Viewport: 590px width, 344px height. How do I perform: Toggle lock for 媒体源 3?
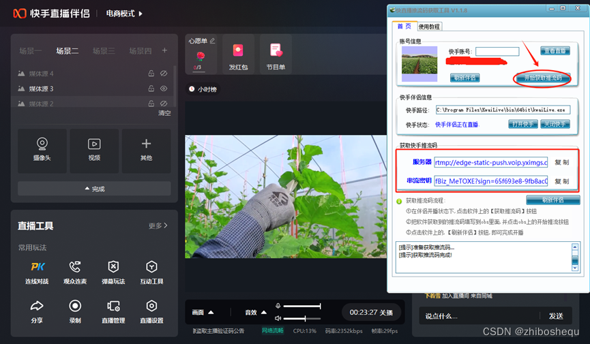tap(151, 89)
